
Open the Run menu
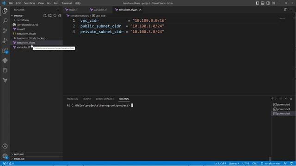[x=56, y=3]
